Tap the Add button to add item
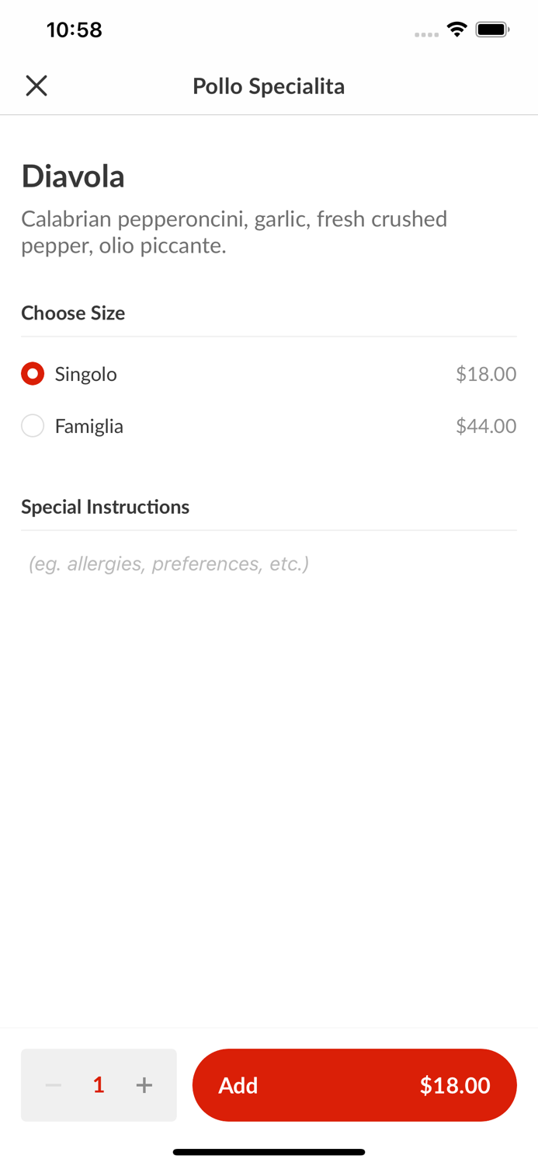 (x=354, y=1085)
